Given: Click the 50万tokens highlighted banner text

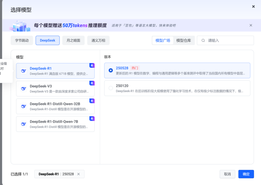Looking at the screenshot, I should (x=75, y=25).
